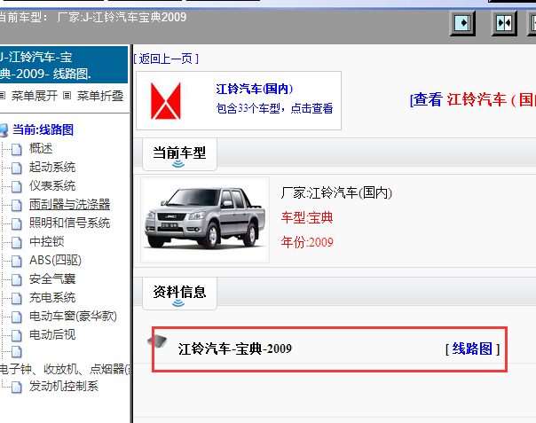
Task: Open the 电子钟、收放机、点烟器 tree item
Action: point(65,370)
